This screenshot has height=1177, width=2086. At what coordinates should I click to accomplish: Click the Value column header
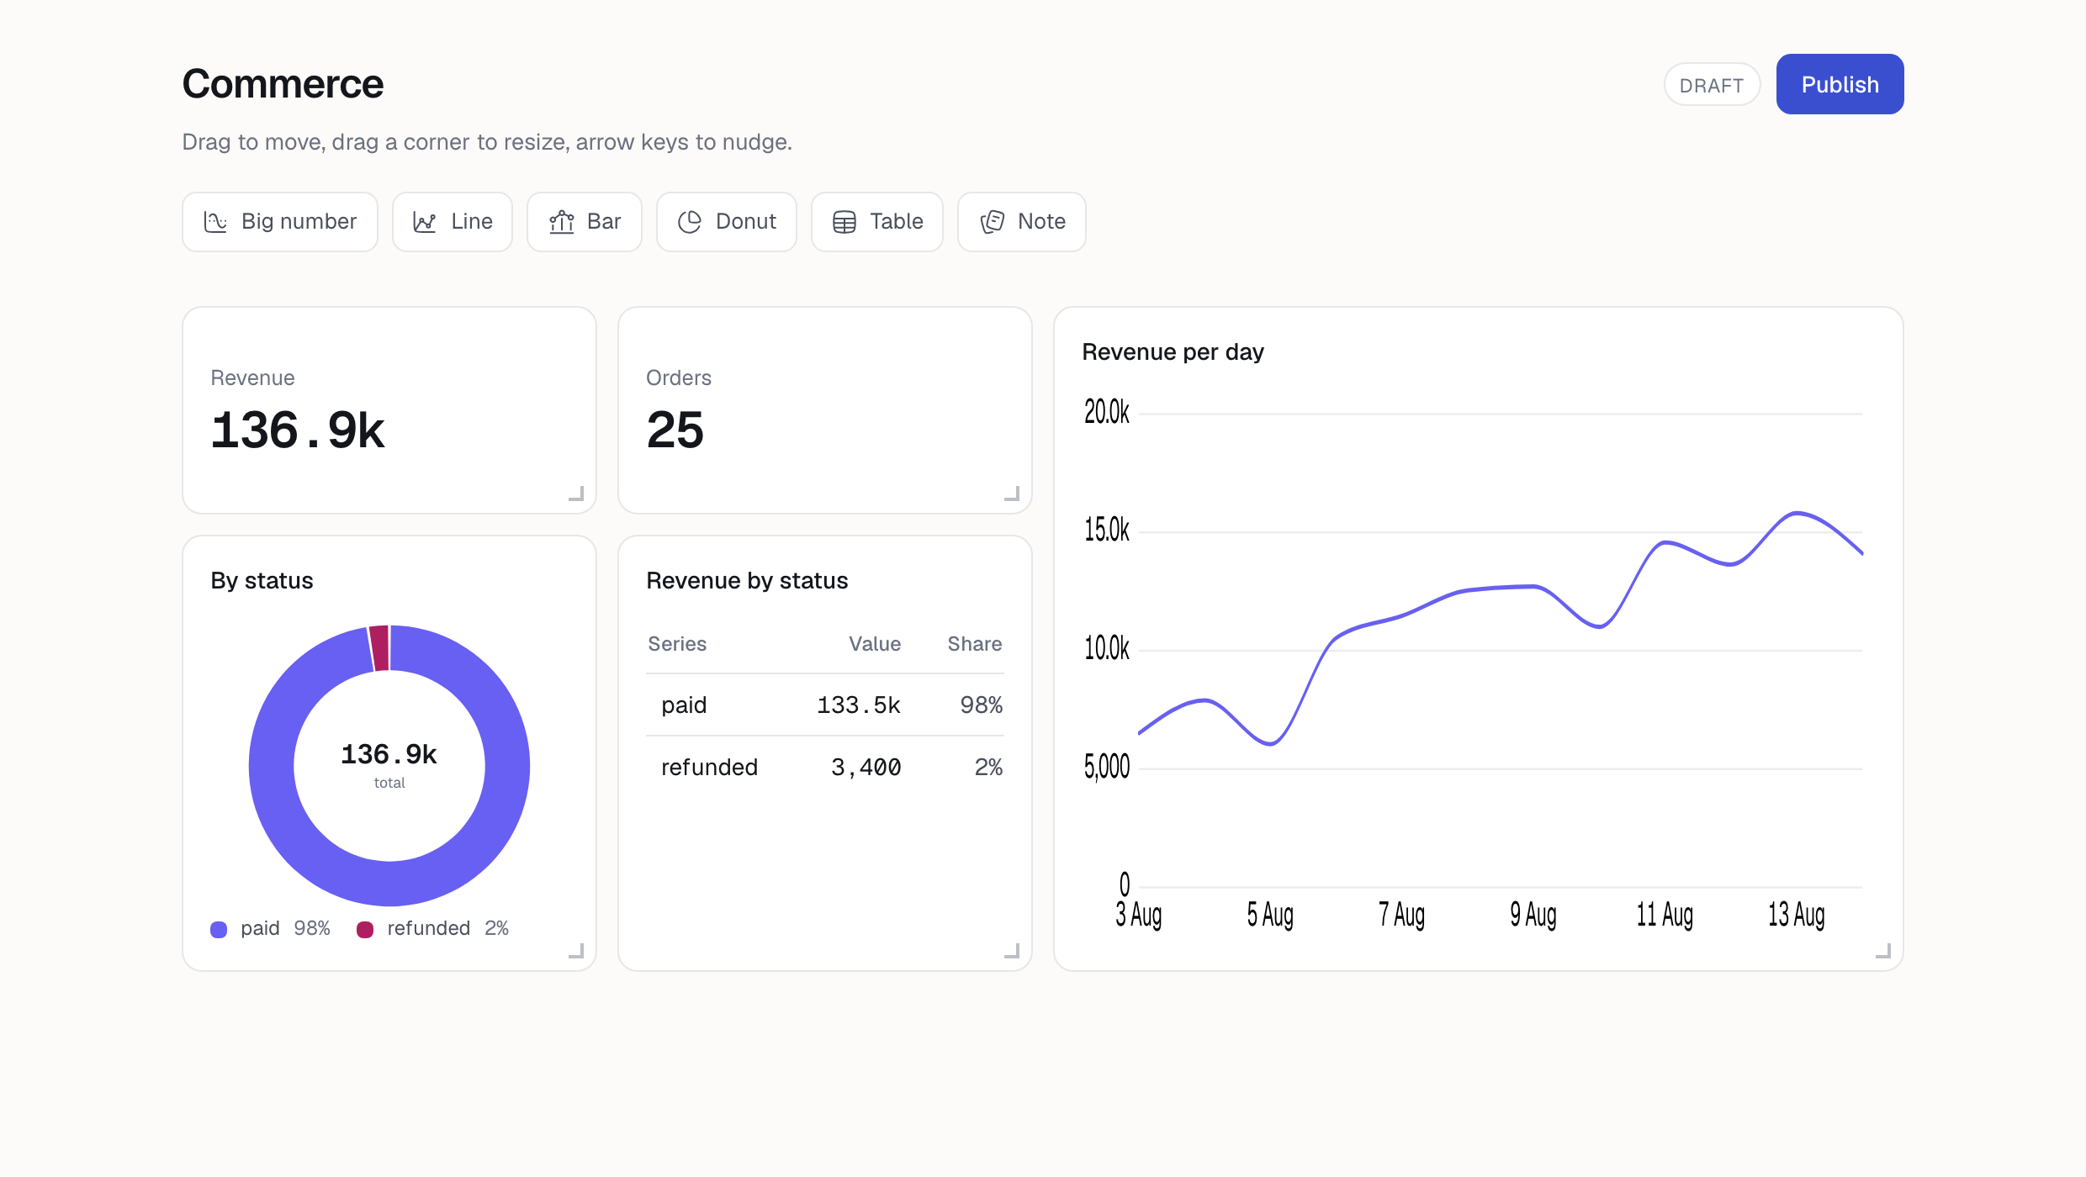[x=875, y=644]
